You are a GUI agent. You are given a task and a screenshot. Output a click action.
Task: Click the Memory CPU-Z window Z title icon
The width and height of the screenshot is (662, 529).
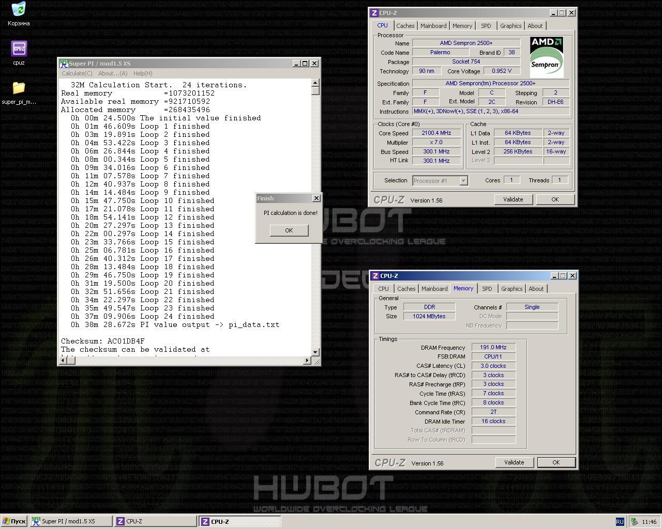coord(375,276)
